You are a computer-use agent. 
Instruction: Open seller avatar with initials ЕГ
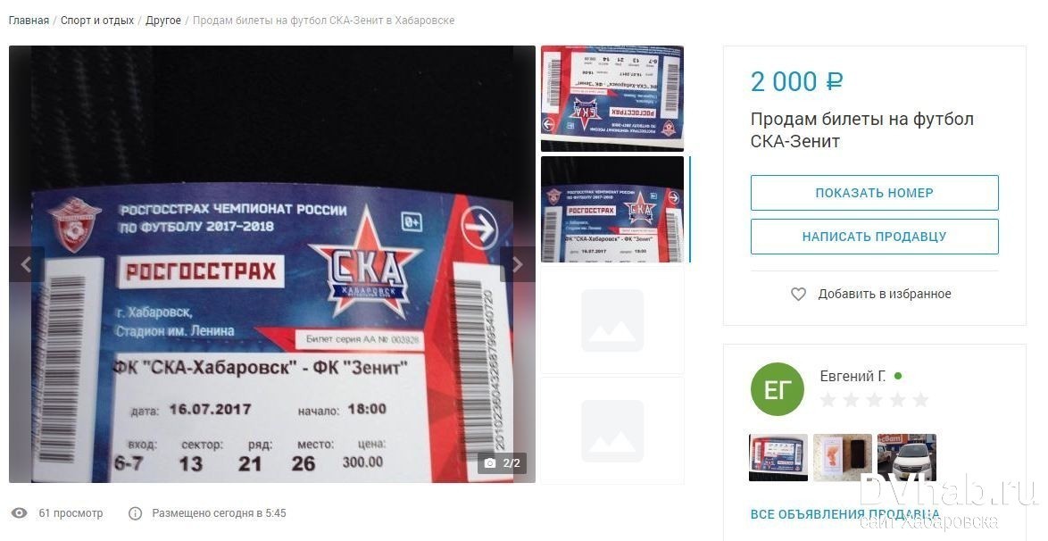(778, 389)
